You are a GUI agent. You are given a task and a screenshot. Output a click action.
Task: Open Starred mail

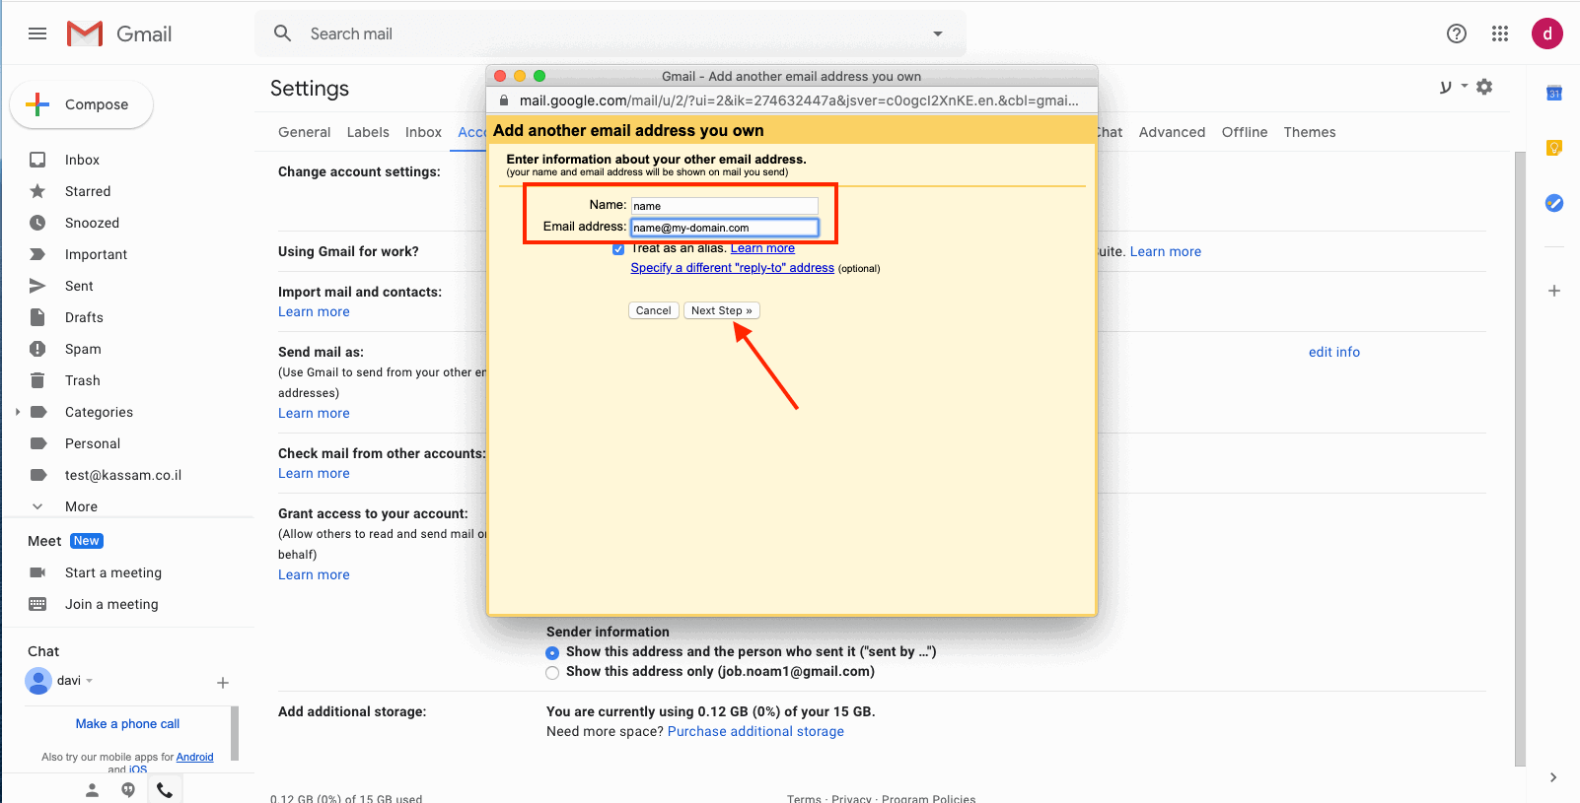pyautogui.click(x=88, y=191)
